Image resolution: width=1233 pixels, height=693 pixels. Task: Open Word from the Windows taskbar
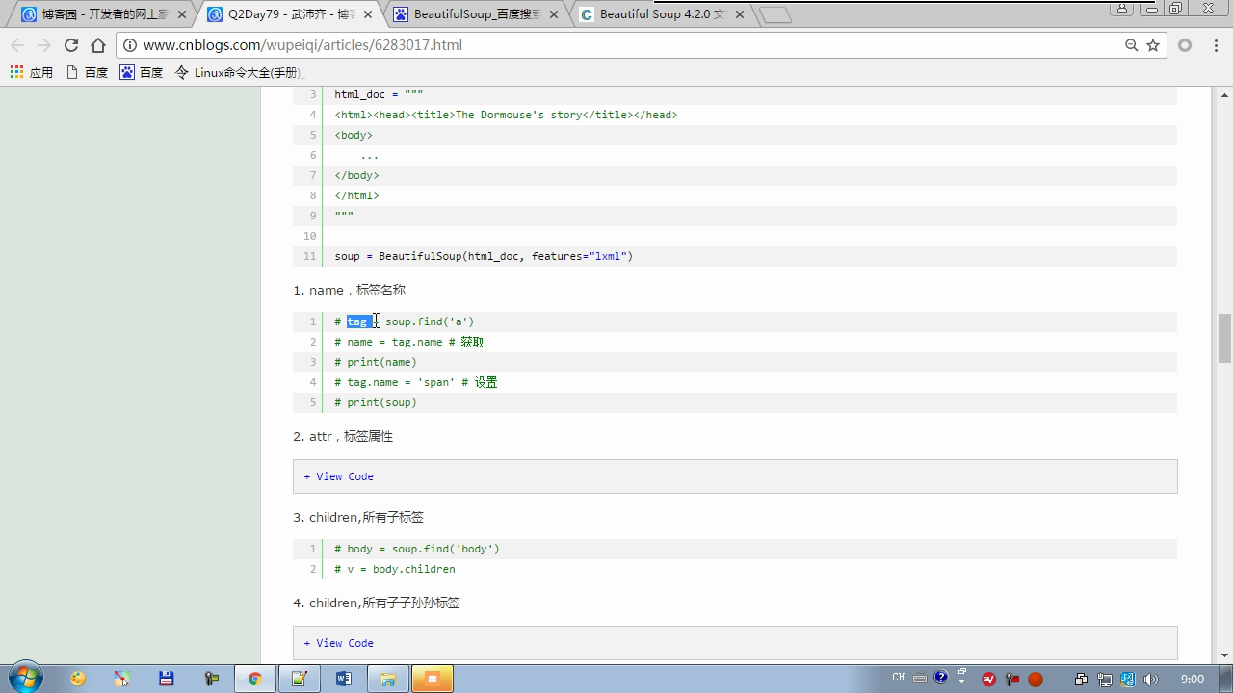point(344,679)
